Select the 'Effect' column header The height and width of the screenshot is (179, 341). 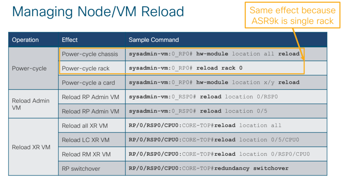(70, 40)
